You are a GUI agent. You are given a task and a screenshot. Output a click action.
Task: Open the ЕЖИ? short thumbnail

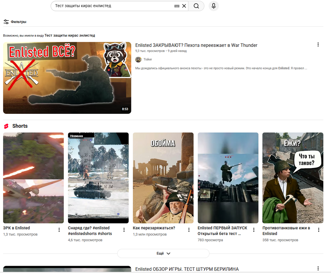pos(293,178)
